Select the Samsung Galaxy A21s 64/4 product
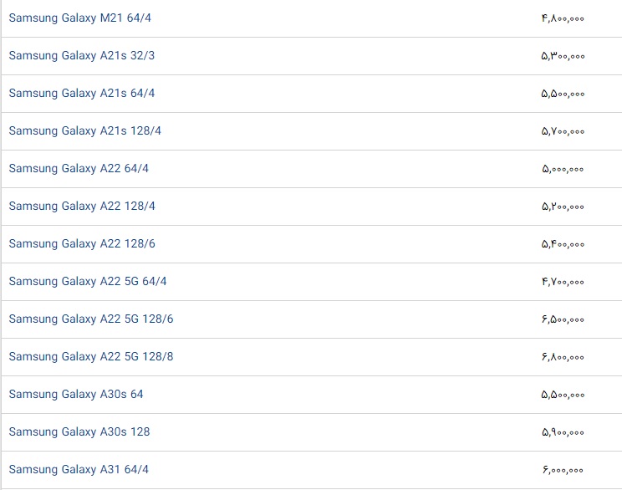622x490 pixels. (82, 93)
